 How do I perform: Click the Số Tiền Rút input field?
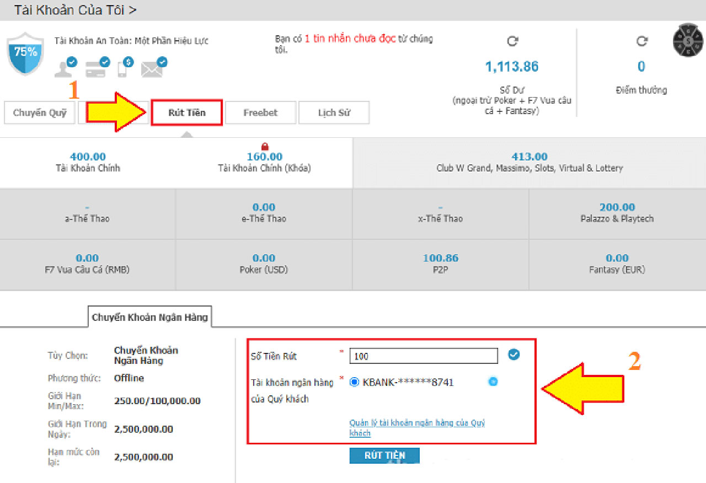tap(423, 356)
